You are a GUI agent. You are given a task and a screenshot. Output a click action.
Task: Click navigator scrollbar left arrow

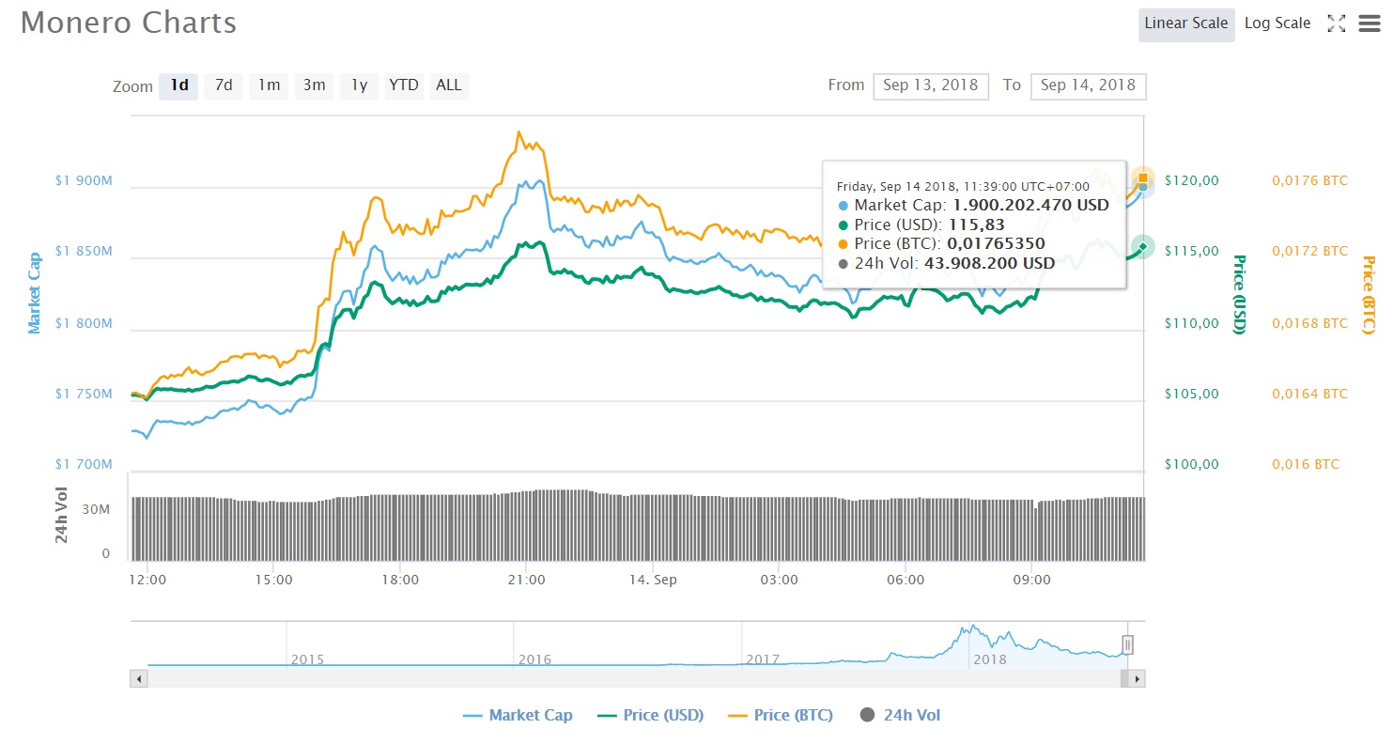(139, 677)
